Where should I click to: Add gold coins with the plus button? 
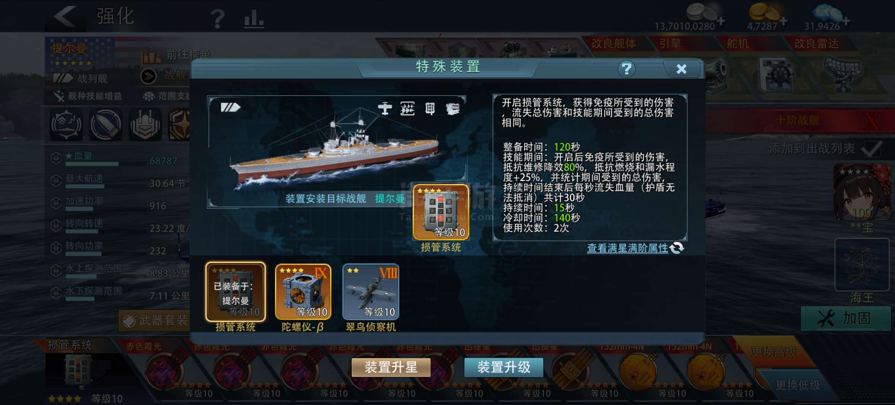coord(783,21)
